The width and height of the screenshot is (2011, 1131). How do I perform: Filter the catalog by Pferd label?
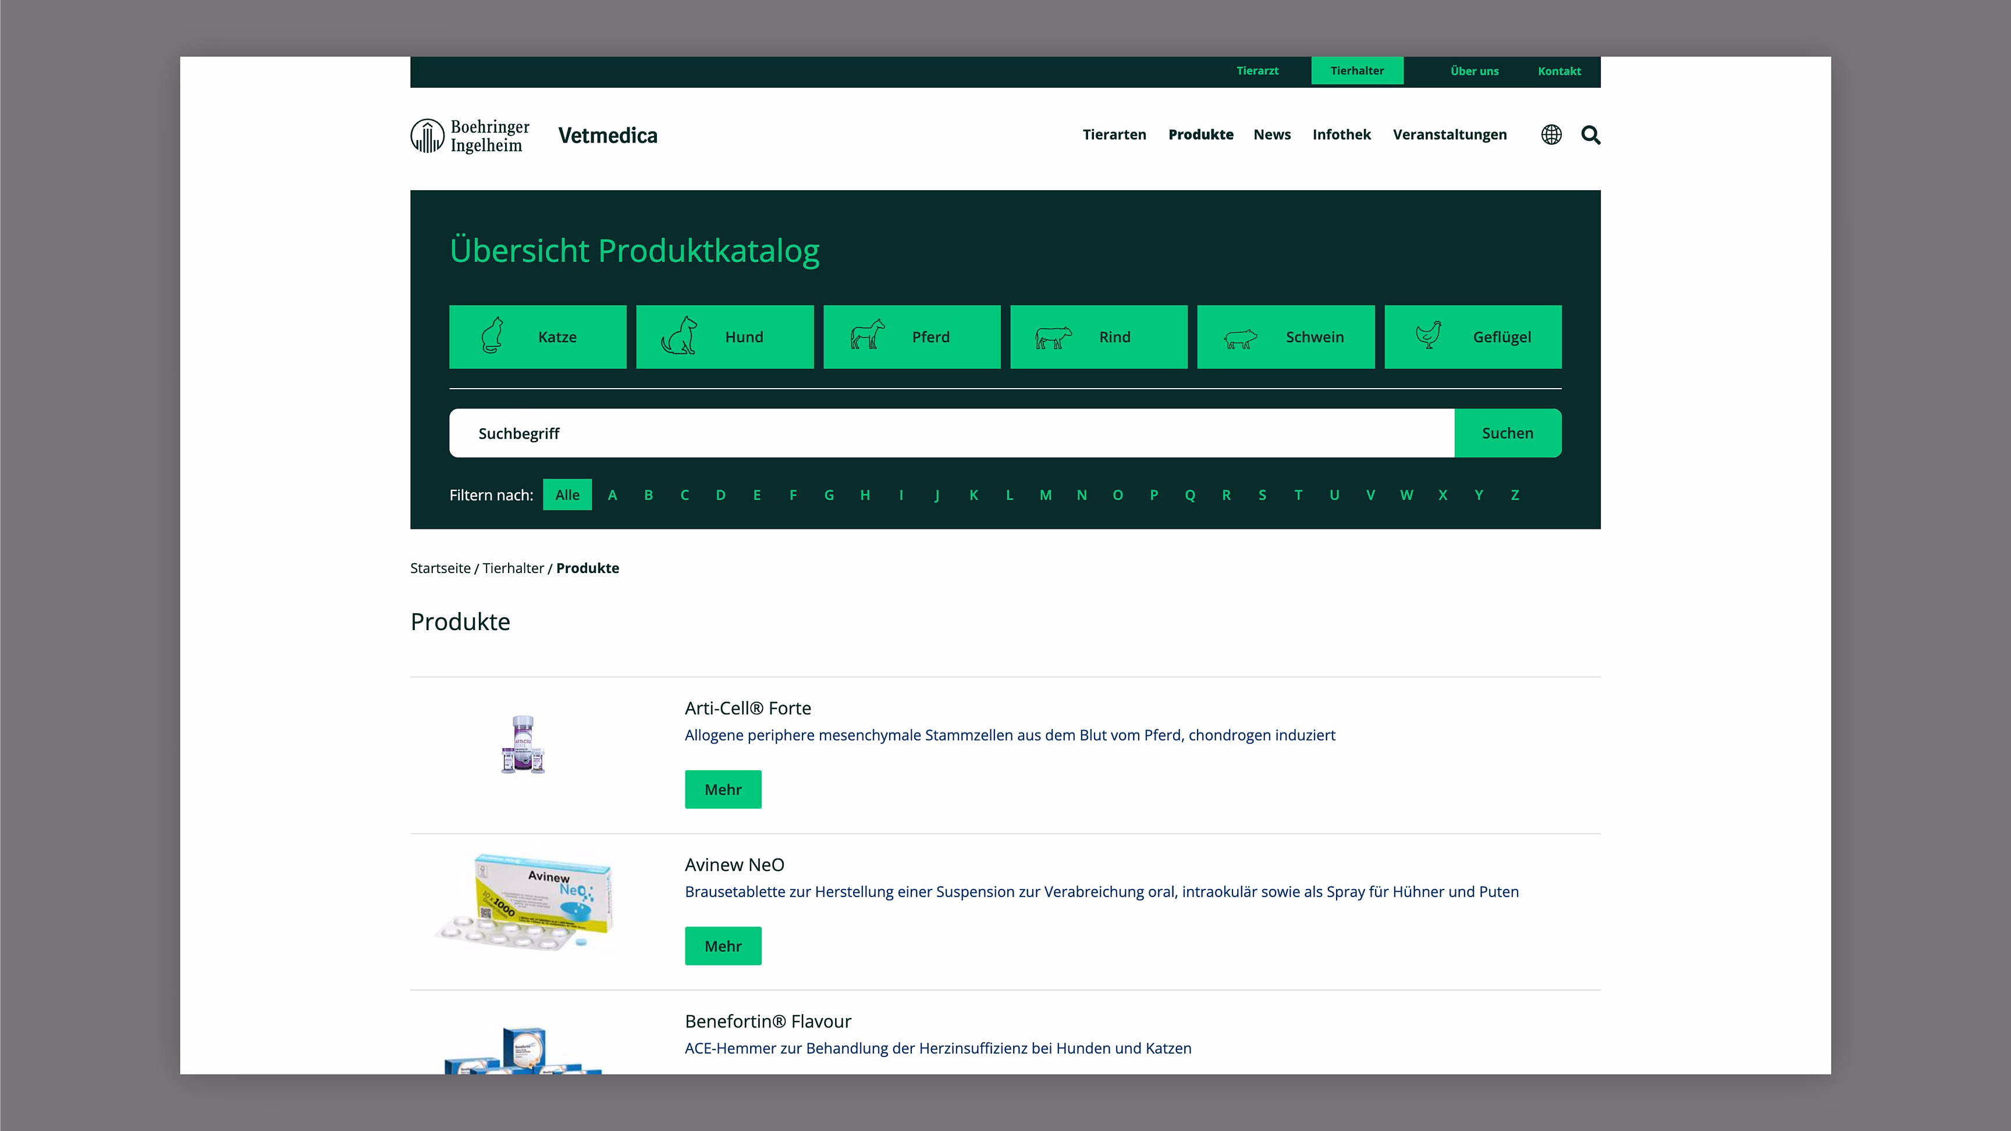[x=930, y=337]
